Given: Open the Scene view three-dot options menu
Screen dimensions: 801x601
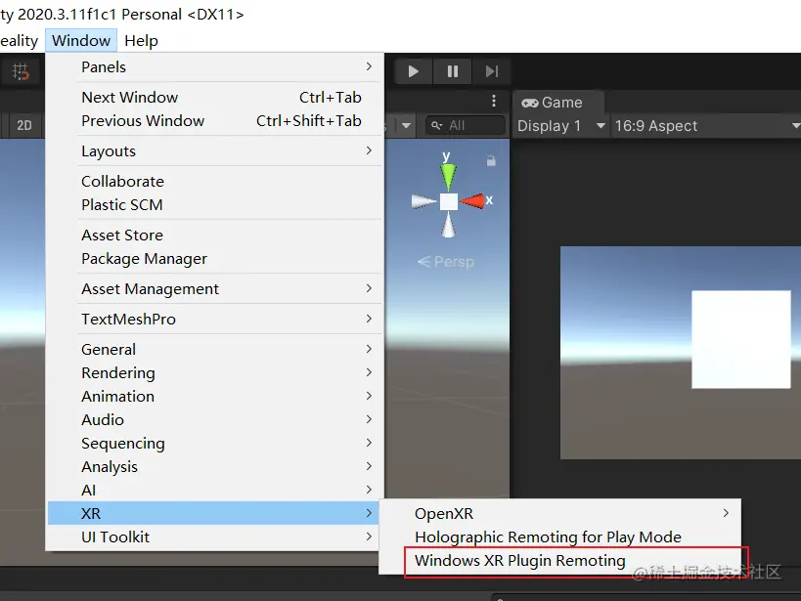Looking at the screenshot, I should 494,101.
